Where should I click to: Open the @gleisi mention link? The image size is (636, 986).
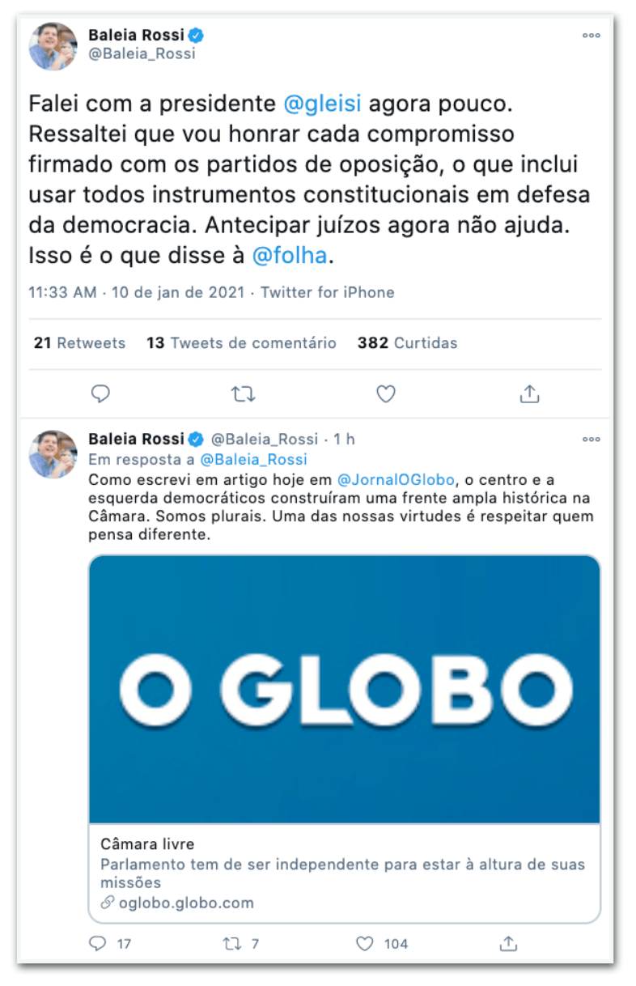coord(322,104)
